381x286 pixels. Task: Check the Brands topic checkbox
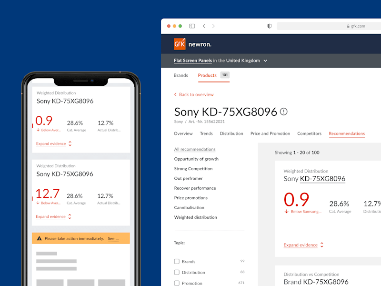[x=177, y=261]
